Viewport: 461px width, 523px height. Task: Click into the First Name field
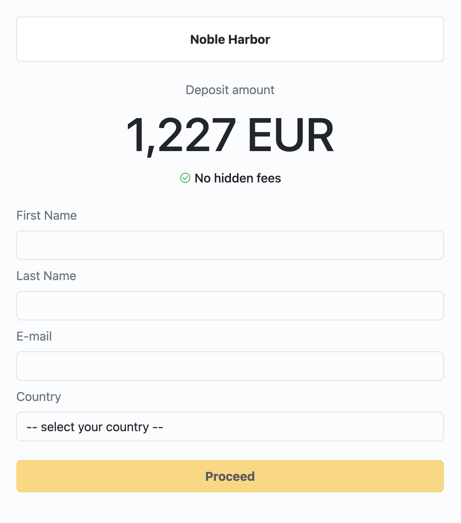click(230, 245)
